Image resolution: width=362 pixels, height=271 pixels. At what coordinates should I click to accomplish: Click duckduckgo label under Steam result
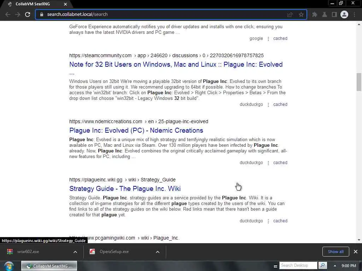251,104
